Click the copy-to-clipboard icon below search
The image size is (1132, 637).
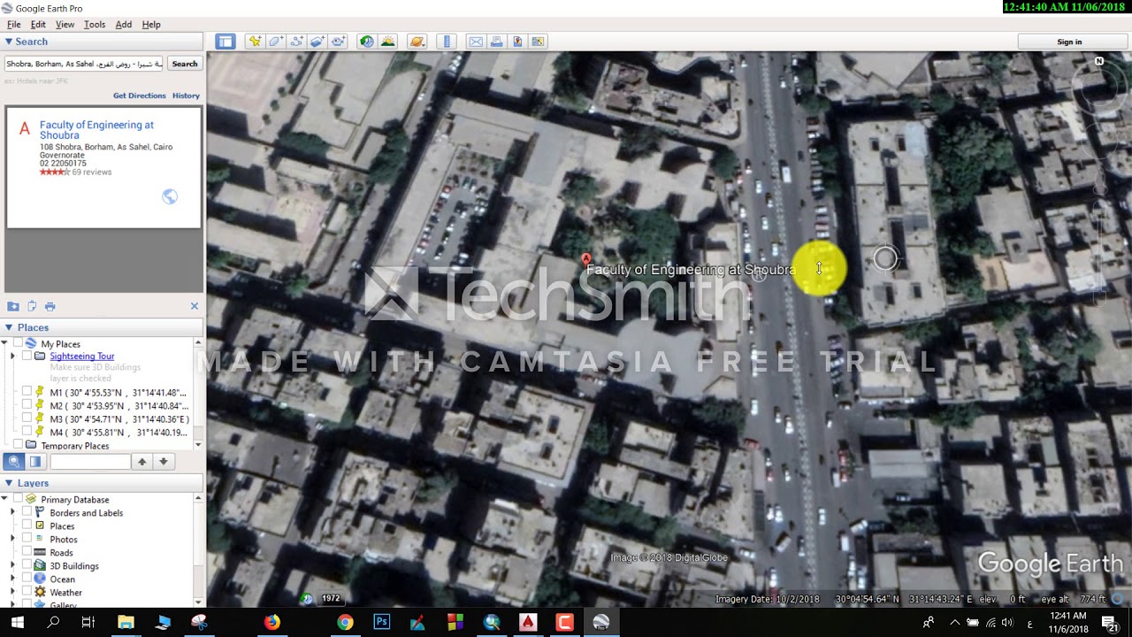click(x=32, y=306)
